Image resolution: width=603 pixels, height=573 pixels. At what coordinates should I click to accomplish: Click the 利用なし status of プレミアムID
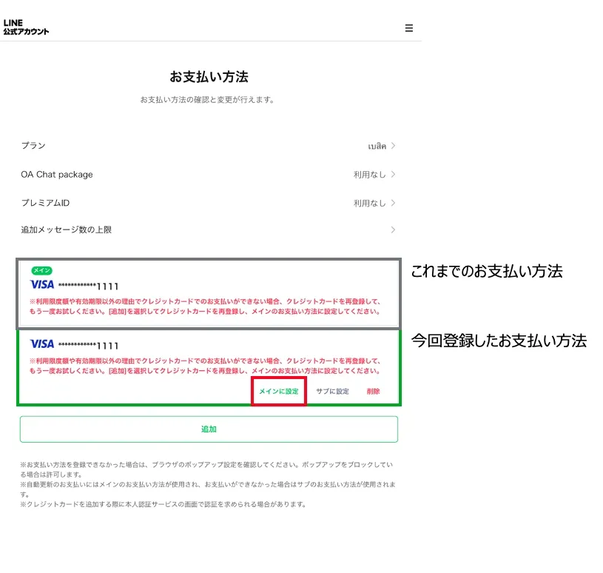tap(369, 203)
